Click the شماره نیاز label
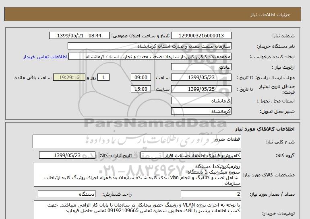This screenshot has width=310, height=219. (283, 36)
